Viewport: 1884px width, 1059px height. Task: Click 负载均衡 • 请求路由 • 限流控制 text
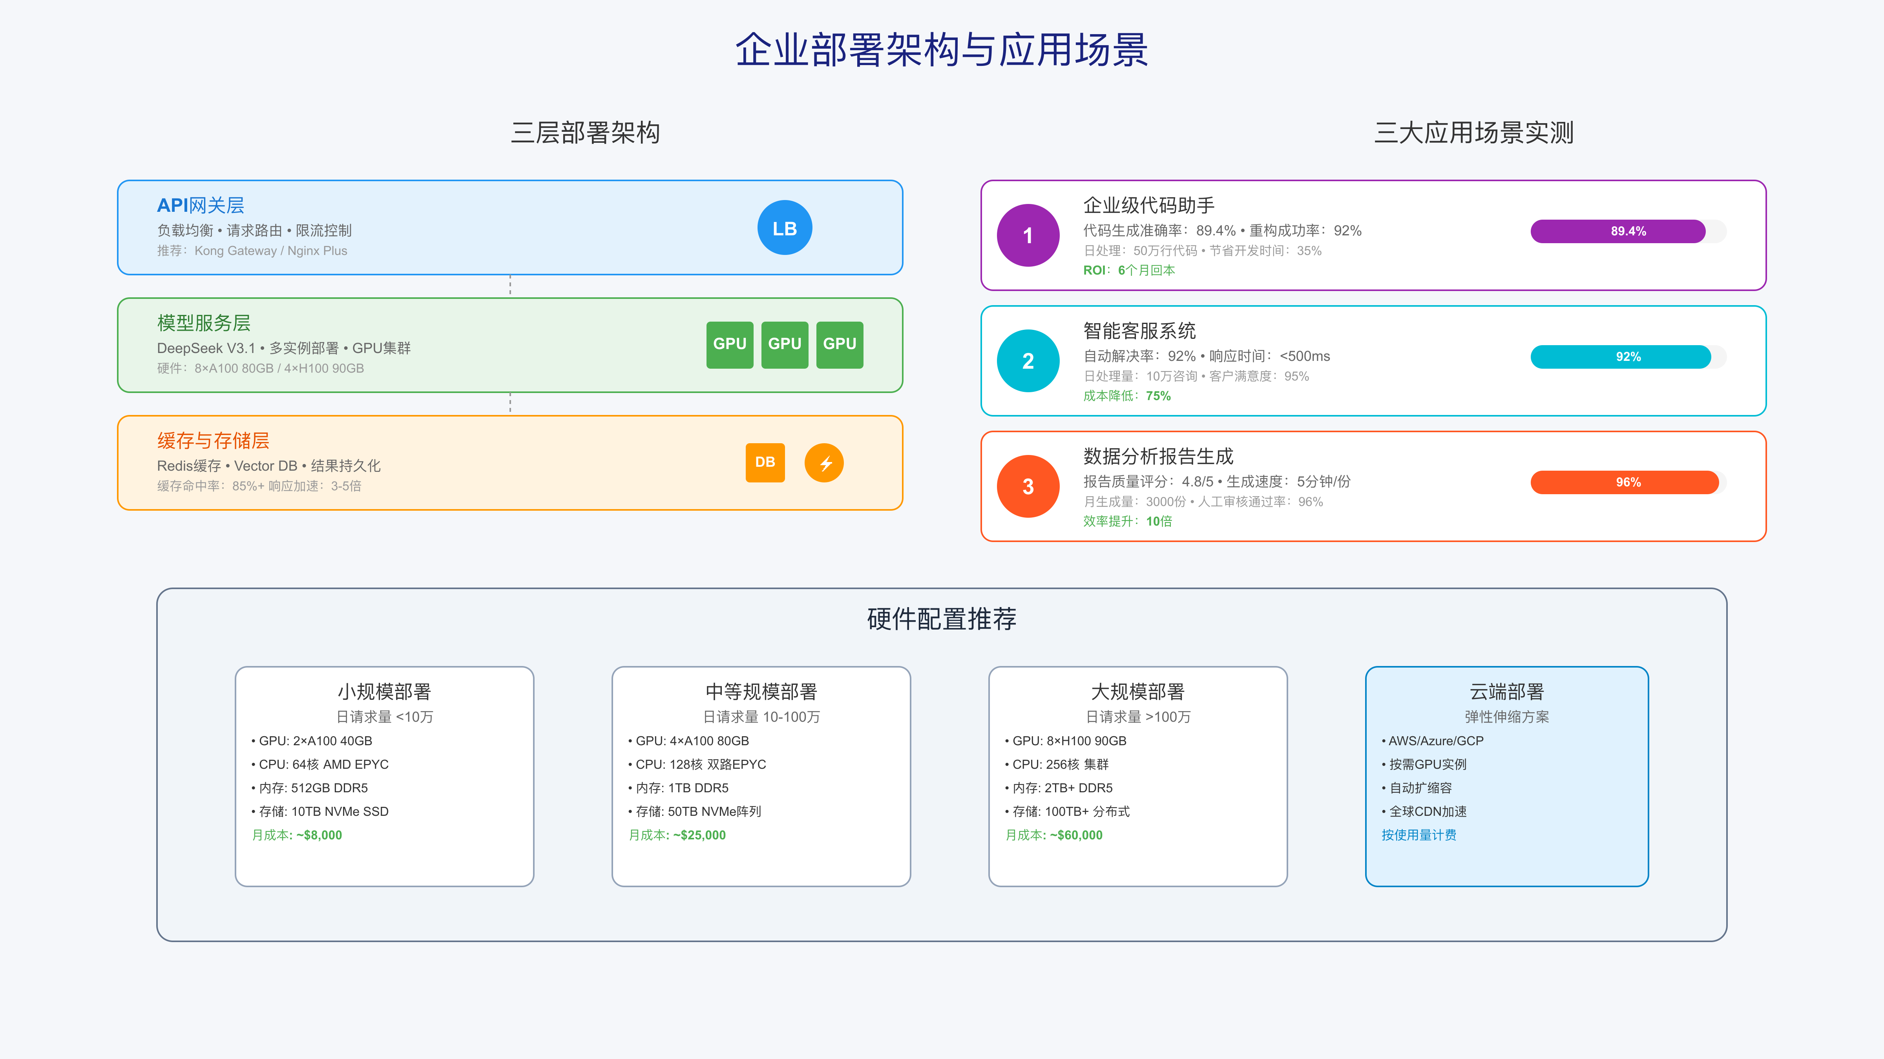coord(254,230)
